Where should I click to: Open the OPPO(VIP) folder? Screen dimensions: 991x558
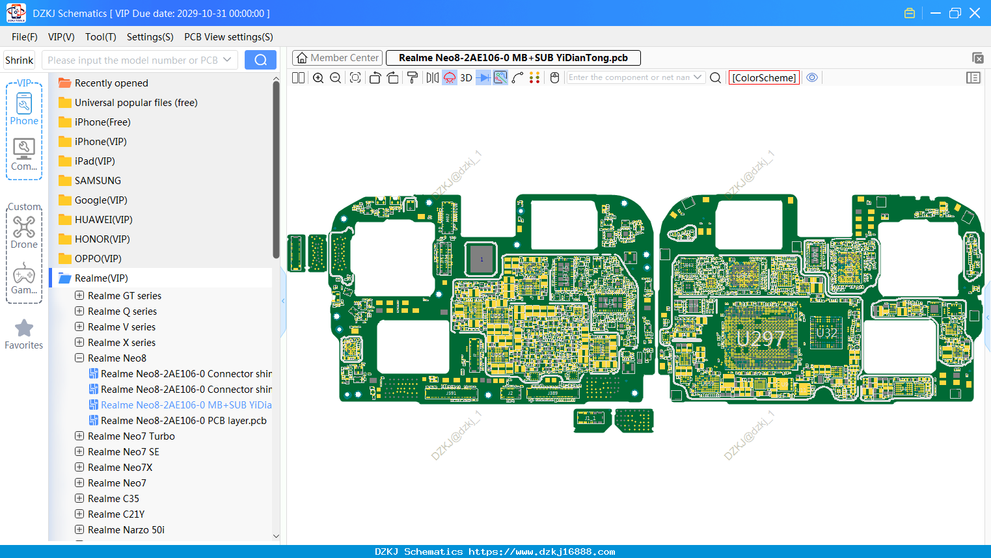tap(90, 259)
